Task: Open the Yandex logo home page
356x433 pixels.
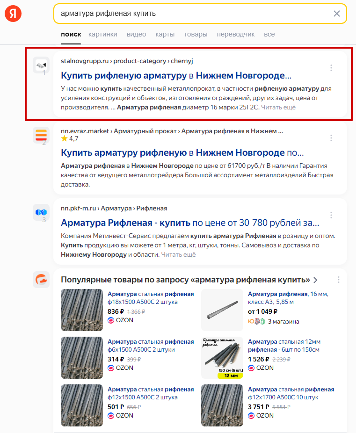Action: pos(13,14)
